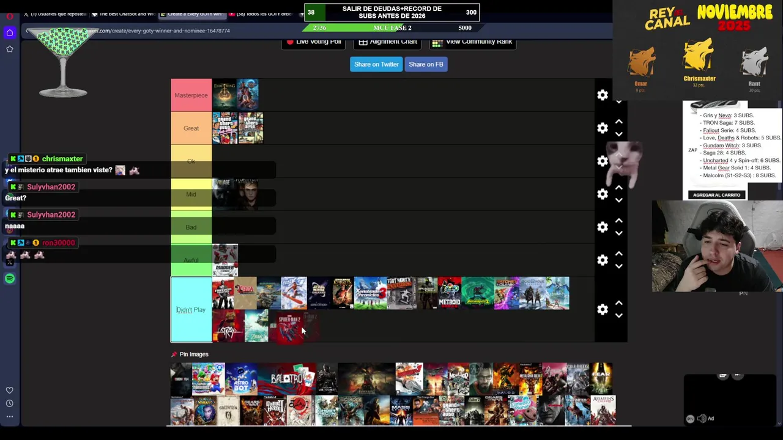Screen dimensions: 783x440
Task: Move the Great tier up
Action: [619, 122]
